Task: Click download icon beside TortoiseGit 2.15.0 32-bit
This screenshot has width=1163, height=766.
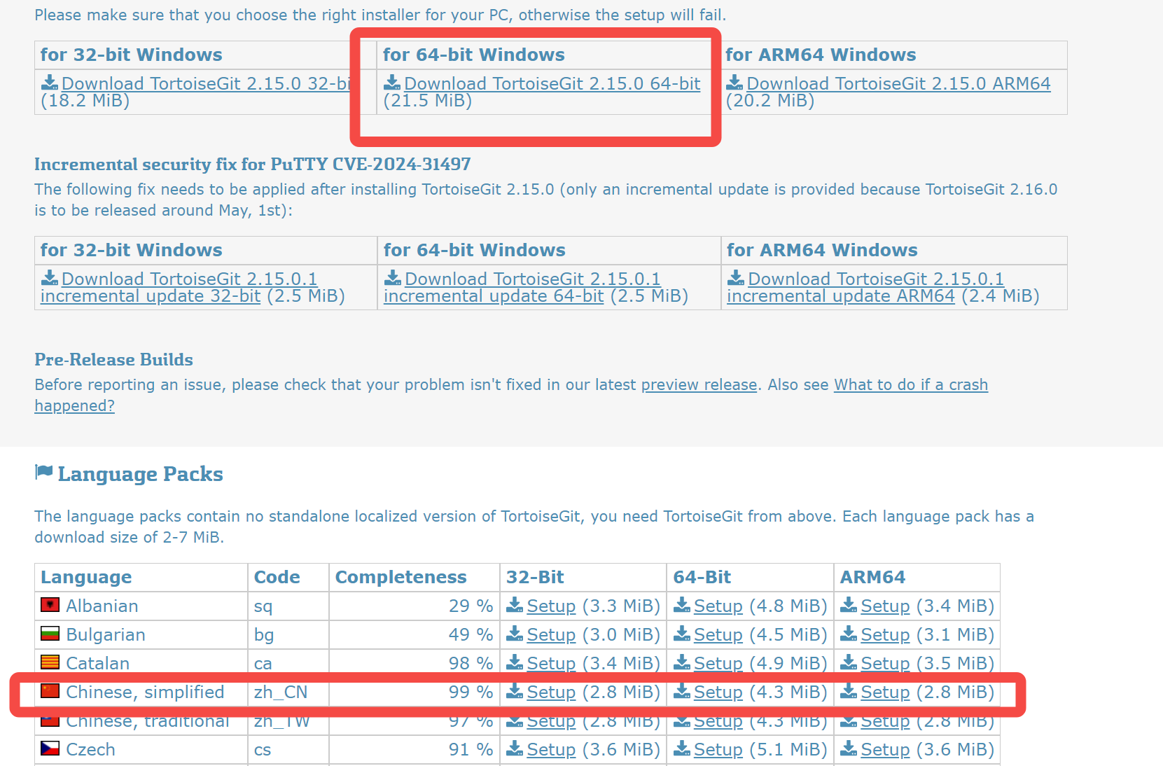Action: point(50,83)
